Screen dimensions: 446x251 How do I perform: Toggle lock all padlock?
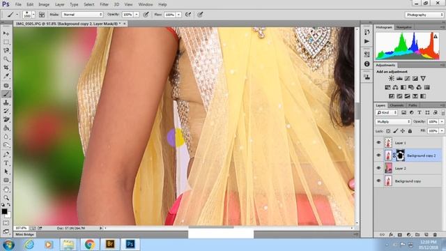(410, 131)
